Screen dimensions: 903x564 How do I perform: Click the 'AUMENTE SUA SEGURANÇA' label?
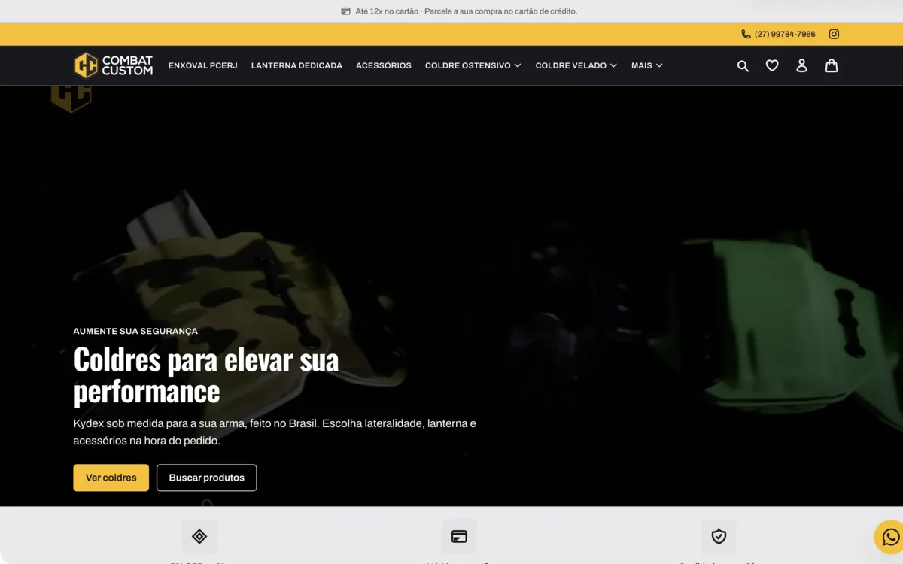[x=135, y=331]
